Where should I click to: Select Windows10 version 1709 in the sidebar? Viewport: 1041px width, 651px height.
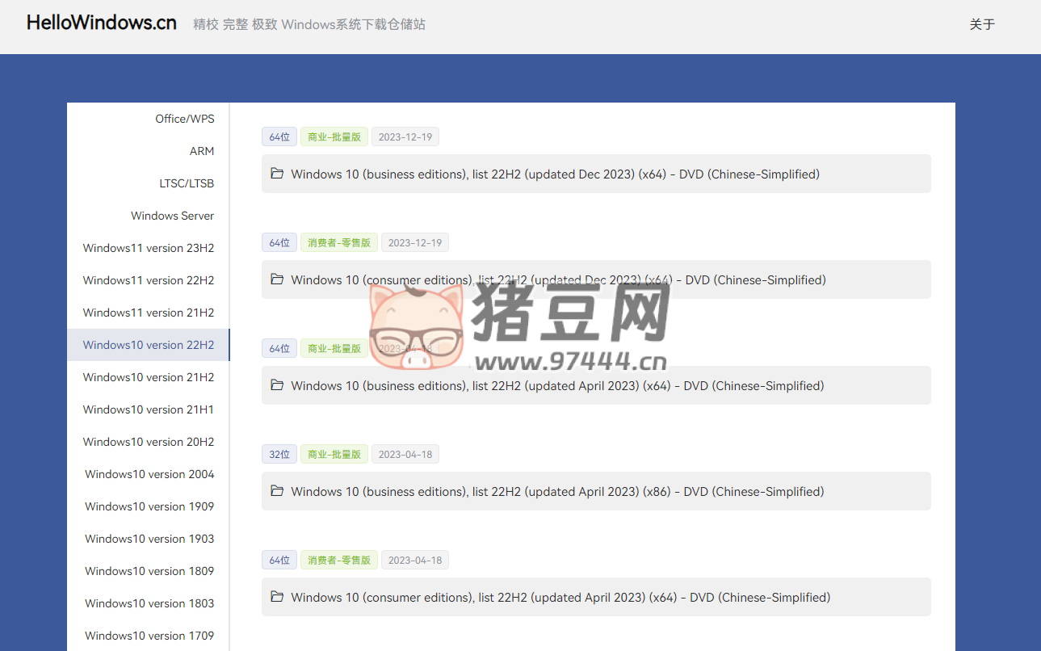click(x=149, y=636)
